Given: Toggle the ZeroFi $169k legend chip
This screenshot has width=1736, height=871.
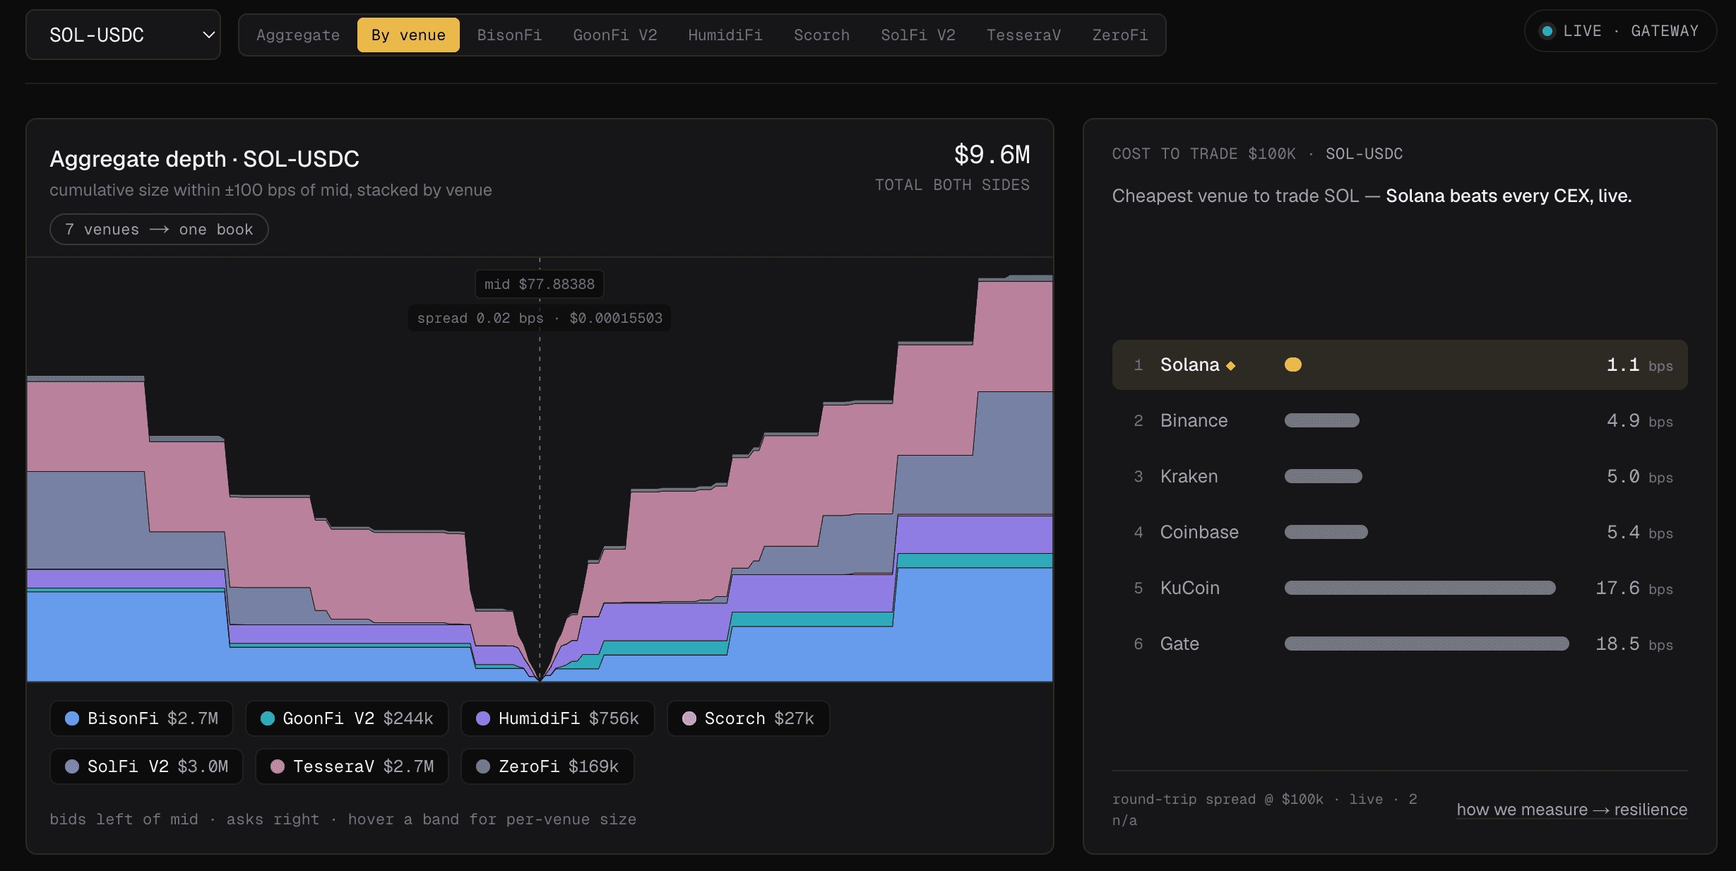Looking at the screenshot, I should pos(547,766).
